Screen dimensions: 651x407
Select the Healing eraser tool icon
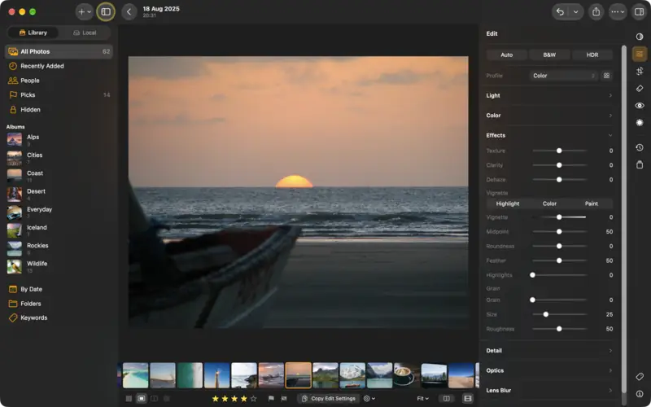(640, 89)
